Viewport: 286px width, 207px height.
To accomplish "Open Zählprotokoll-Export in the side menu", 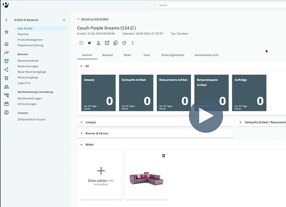I will pos(32,119).
